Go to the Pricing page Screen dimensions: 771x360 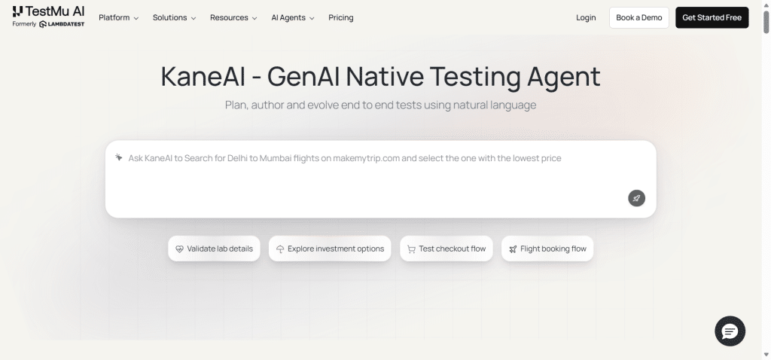tap(341, 18)
